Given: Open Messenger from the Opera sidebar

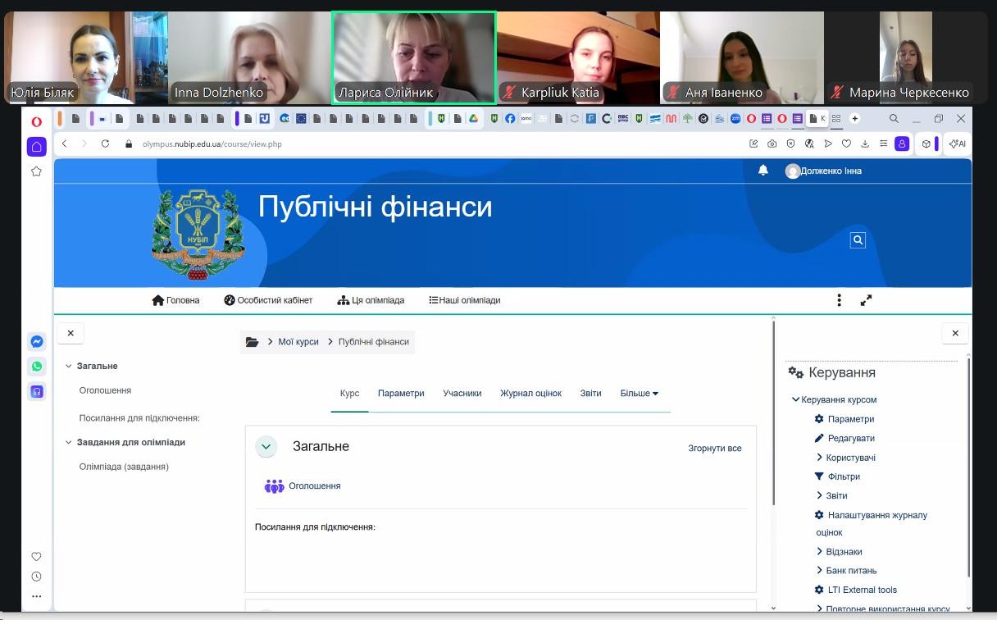Looking at the screenshot, I should pos(37,342).
